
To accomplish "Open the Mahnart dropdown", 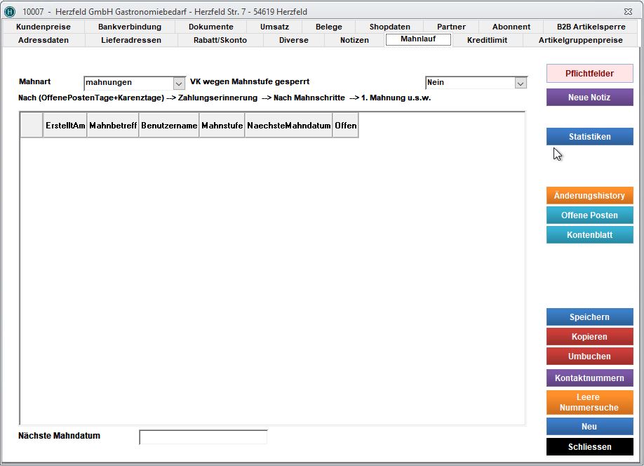I will [x=179, y=83].
